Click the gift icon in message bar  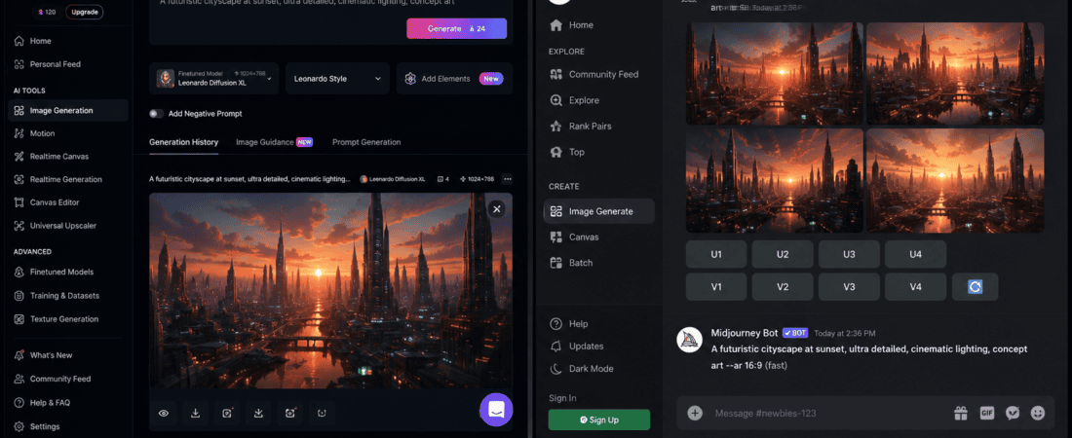(x=961, y=413)
